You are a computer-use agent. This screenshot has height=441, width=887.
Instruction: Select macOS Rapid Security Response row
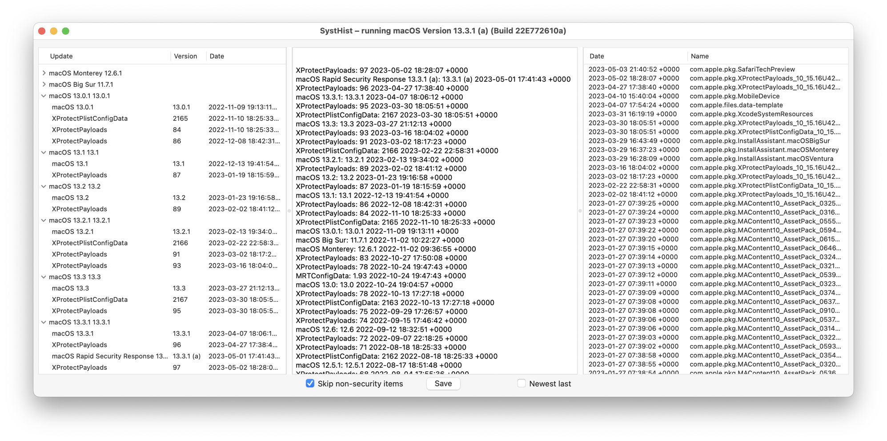pyautogui.click(x=110, y=356)
